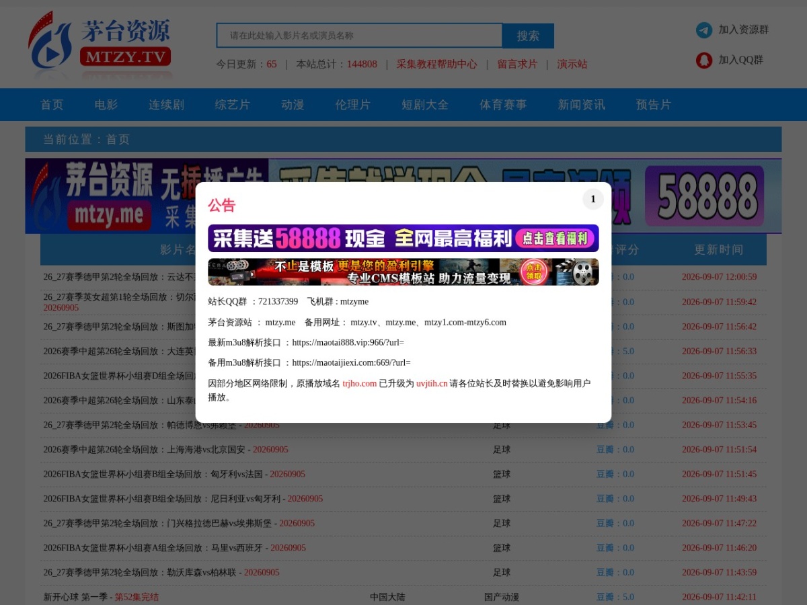Click the trjho.com domain link
Image resolution: width=807 pixels, height=605 pixels.
click(x=360, y=383)
